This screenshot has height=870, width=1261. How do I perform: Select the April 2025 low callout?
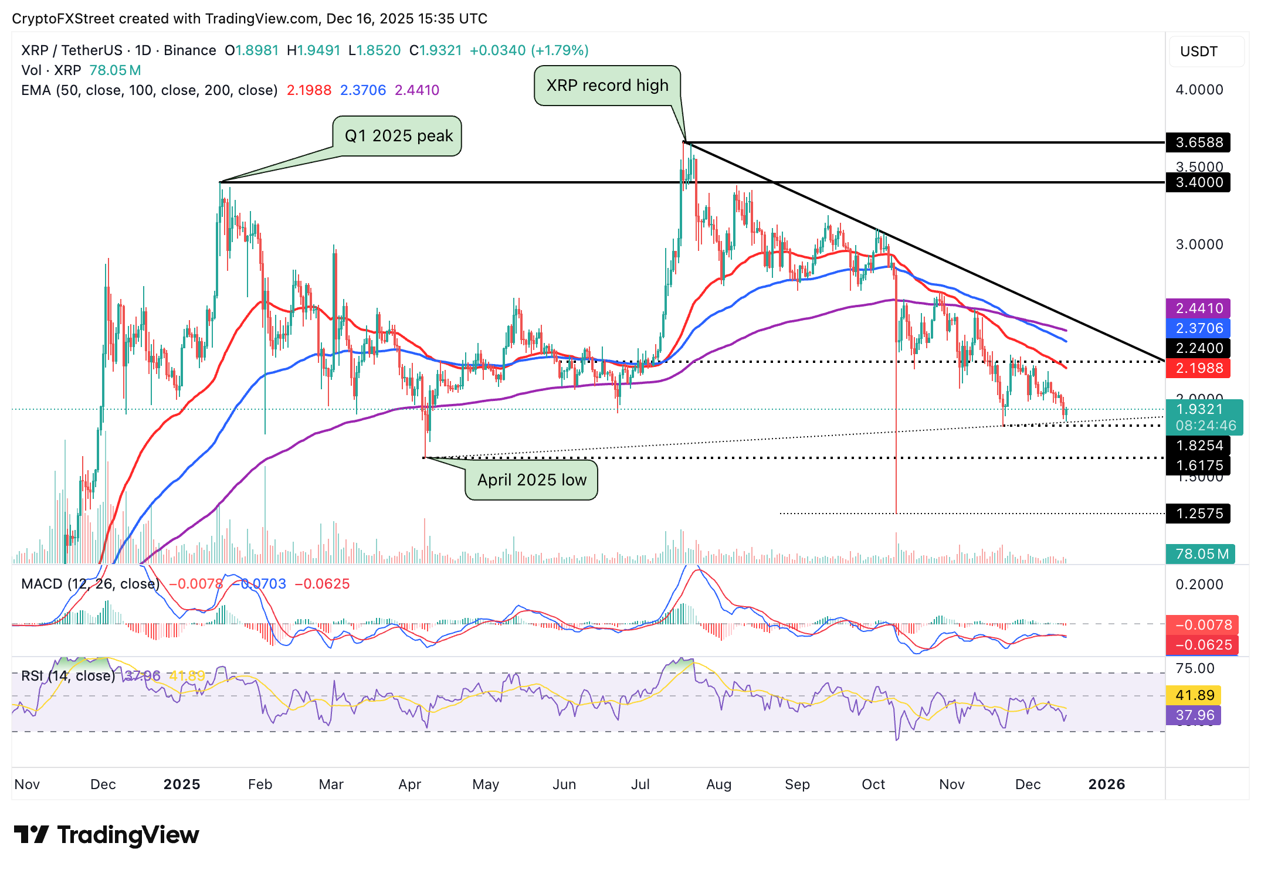[x=531, y=480]
